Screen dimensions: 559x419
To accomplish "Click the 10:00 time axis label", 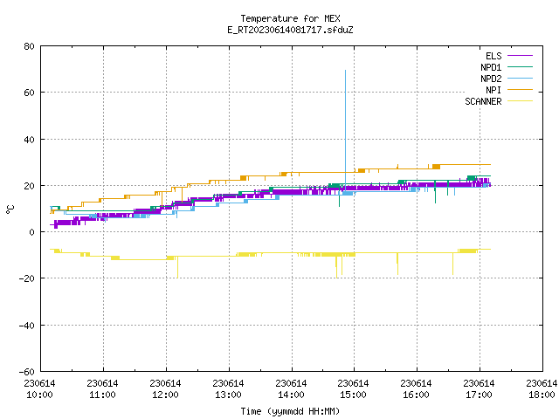I will (x=39, y=395).
